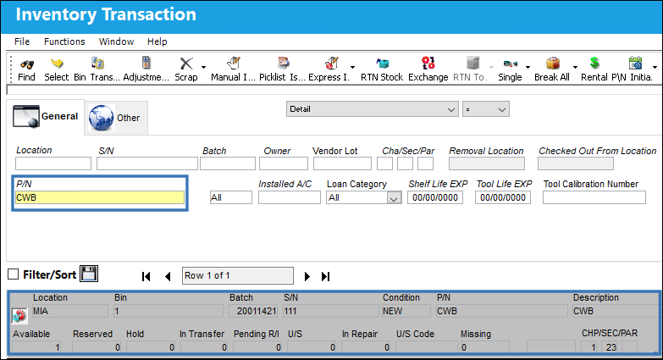Click the Scrap toolbar icon
Viewport: 663px width, 360px height.
(186, 64)
